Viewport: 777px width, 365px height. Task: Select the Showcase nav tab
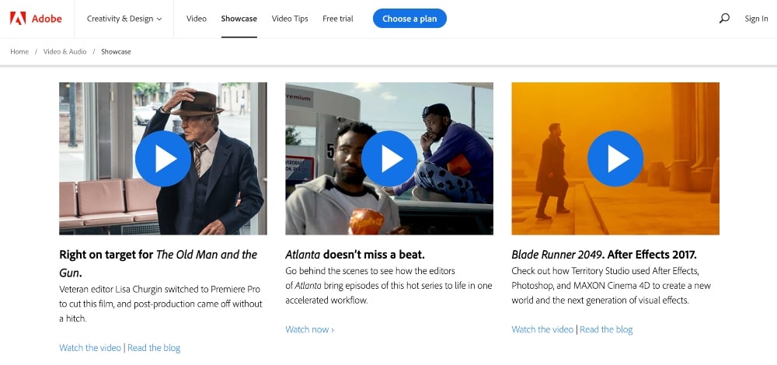tap(239, 19)
